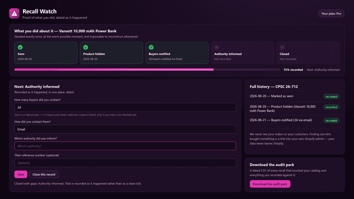Select the Seen step card

tap(46, 53)
